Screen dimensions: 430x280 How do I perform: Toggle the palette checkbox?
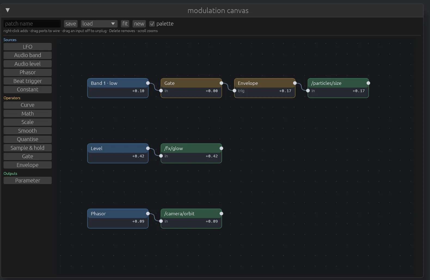click(152, 24)
